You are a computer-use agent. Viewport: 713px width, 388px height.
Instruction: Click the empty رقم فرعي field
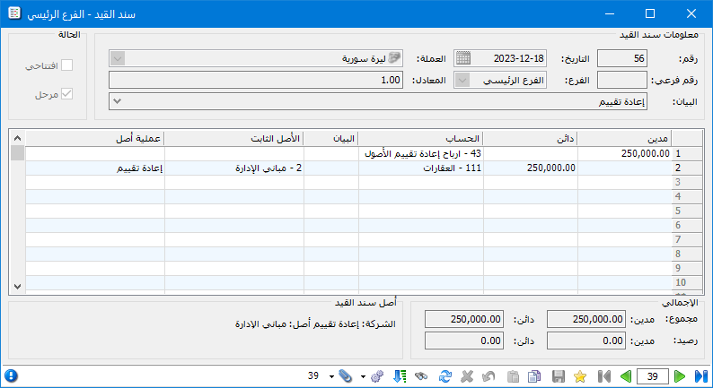tap(621, 81)
